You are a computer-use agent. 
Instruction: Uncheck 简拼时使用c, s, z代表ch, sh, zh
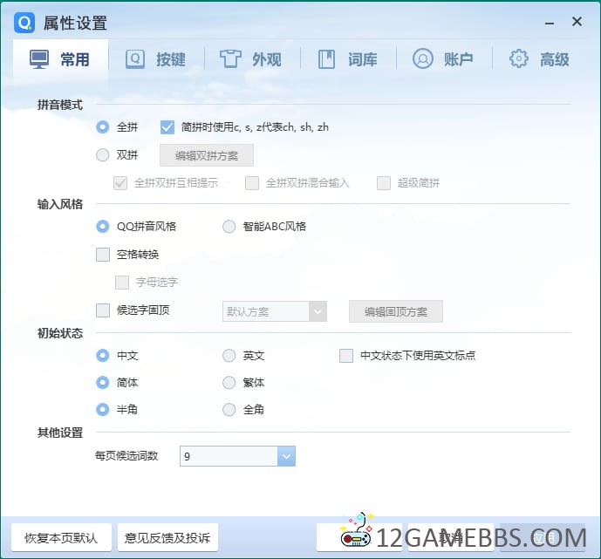(x=167, y=127)
